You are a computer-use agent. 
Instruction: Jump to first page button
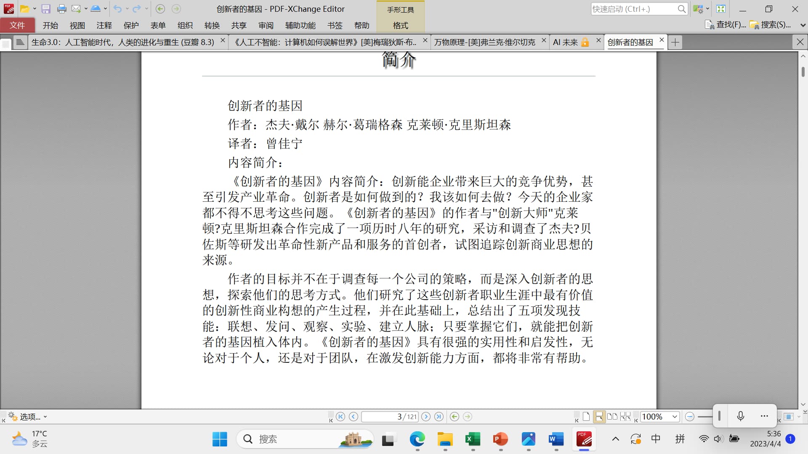click(340, 417)
